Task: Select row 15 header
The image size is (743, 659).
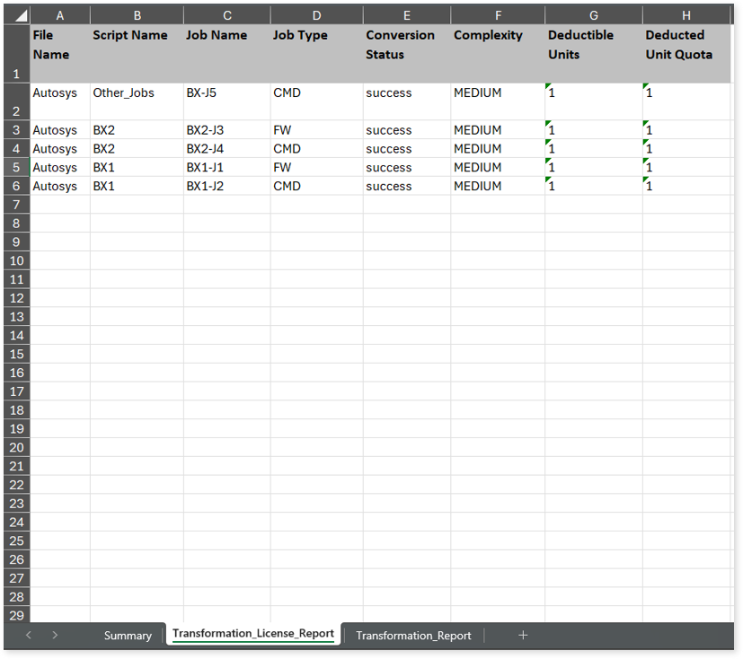Action: point(16,354)
